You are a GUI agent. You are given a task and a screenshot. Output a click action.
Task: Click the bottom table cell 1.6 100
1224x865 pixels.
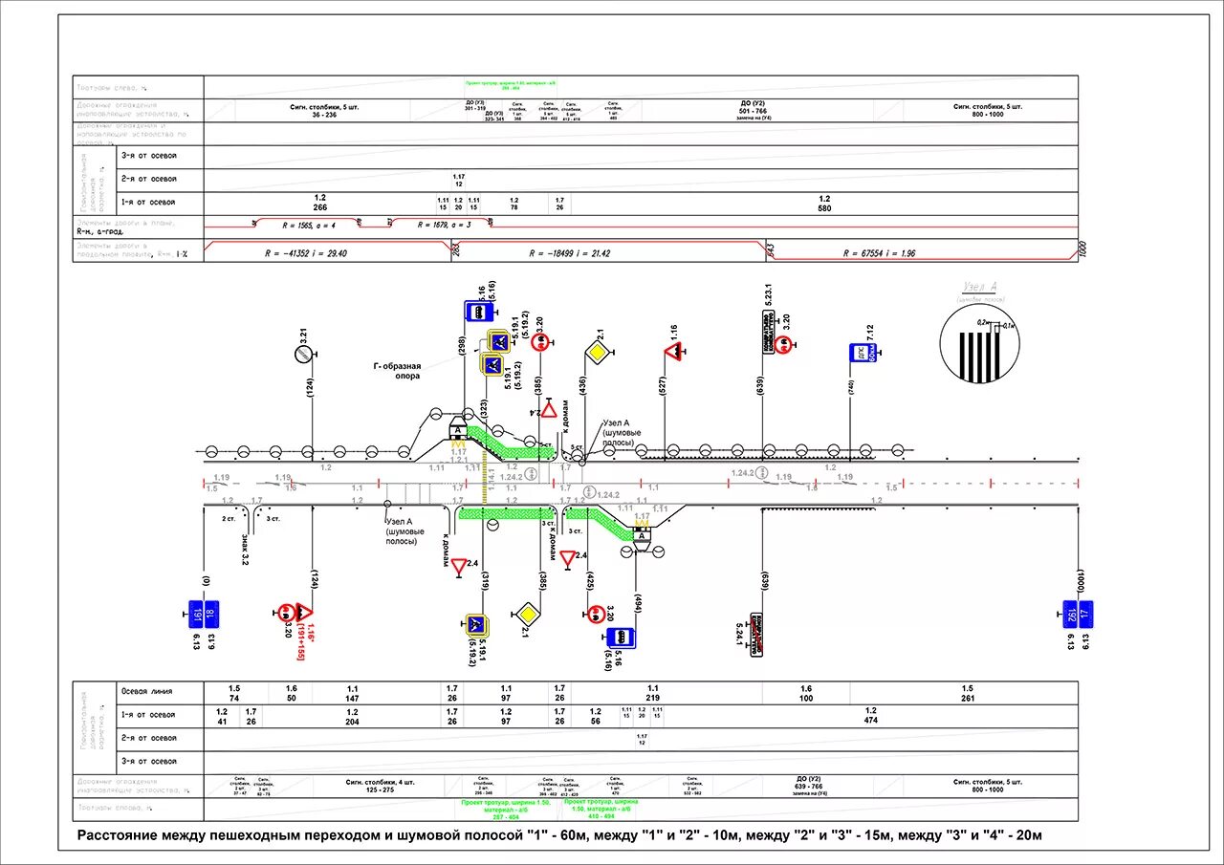click(x=806, y=693)
